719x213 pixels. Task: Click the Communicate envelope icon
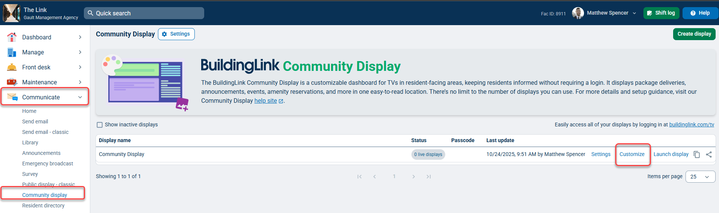(12, 97)
